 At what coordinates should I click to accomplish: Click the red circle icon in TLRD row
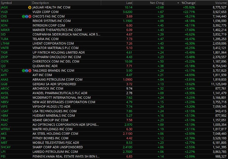[30, 71]
